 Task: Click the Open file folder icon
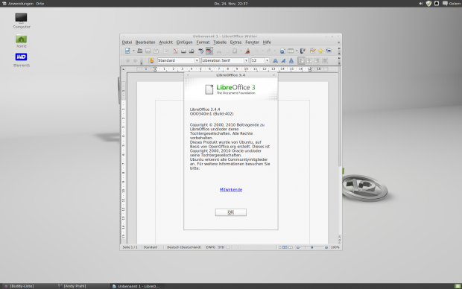(x=140, y=51)
